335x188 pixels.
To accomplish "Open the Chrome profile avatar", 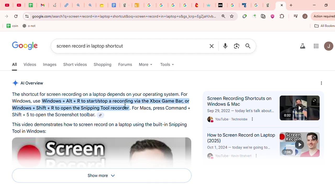I will (x=305, y=16).
